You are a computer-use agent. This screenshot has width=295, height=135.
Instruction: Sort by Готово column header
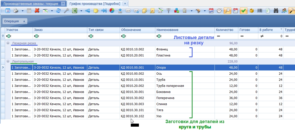tap(248, 30)
